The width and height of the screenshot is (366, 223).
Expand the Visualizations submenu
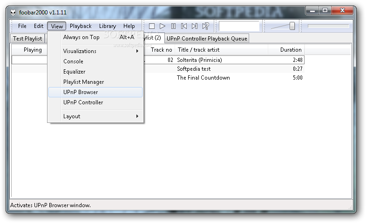click(x=95, y=51)
